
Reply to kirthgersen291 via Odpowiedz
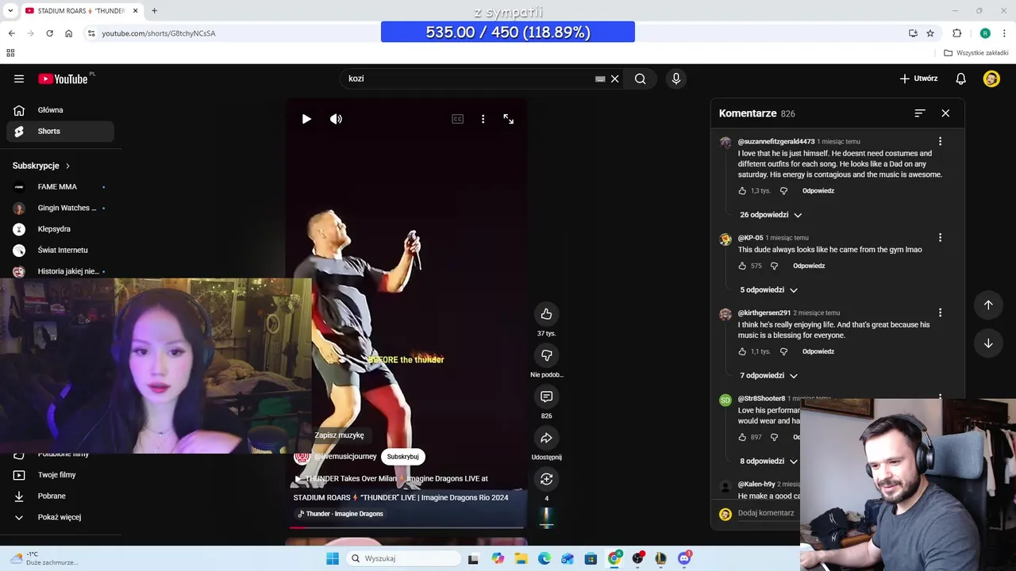click(x=818, y=351)
